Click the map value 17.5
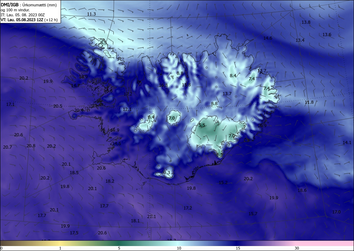The image size is (354, 251). click(x=74, y=233)
